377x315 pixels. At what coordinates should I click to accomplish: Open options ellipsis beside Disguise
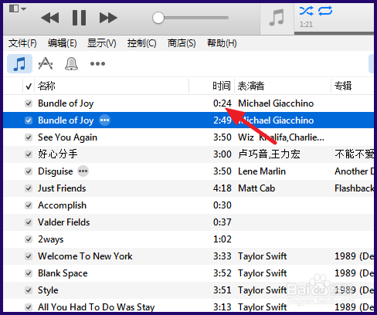83,171
